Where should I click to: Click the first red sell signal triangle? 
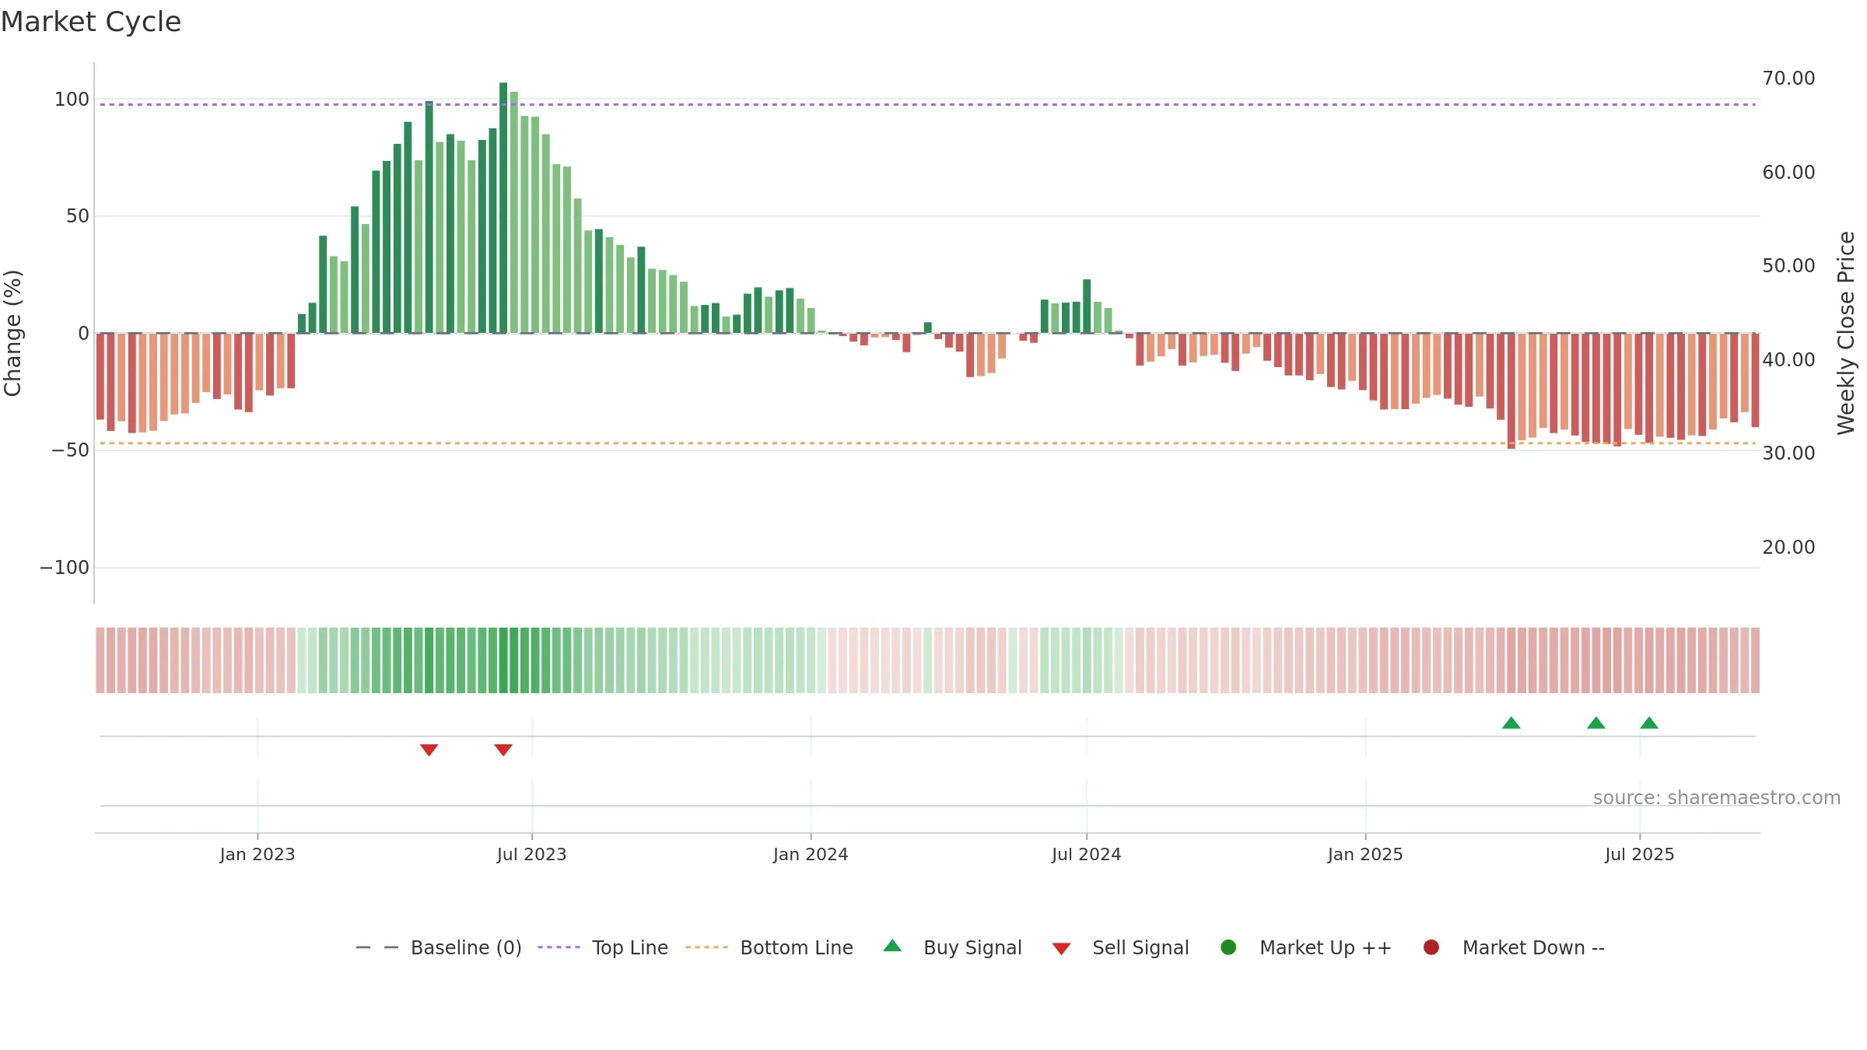pos(429,750)
